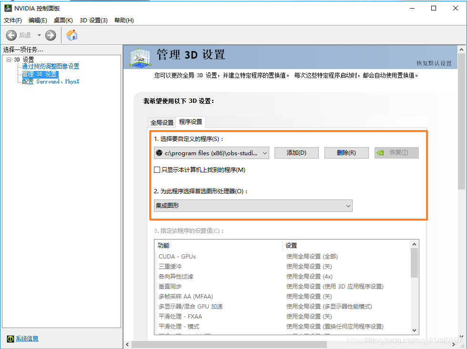Click the Forward arrow toolbar icon
The width and height of the screenshot is (467, 349).
(51, 35)
